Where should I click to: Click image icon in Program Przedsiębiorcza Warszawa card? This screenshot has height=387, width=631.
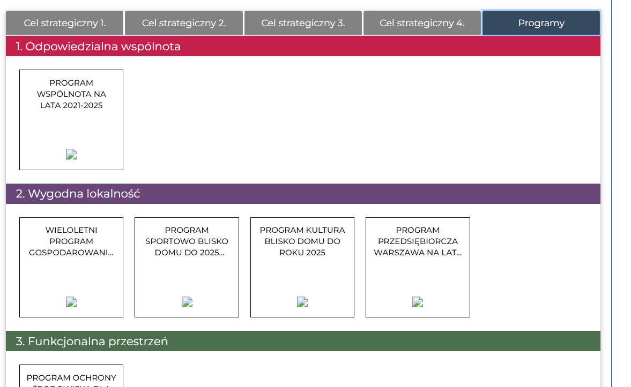click(x=418, y=302)
